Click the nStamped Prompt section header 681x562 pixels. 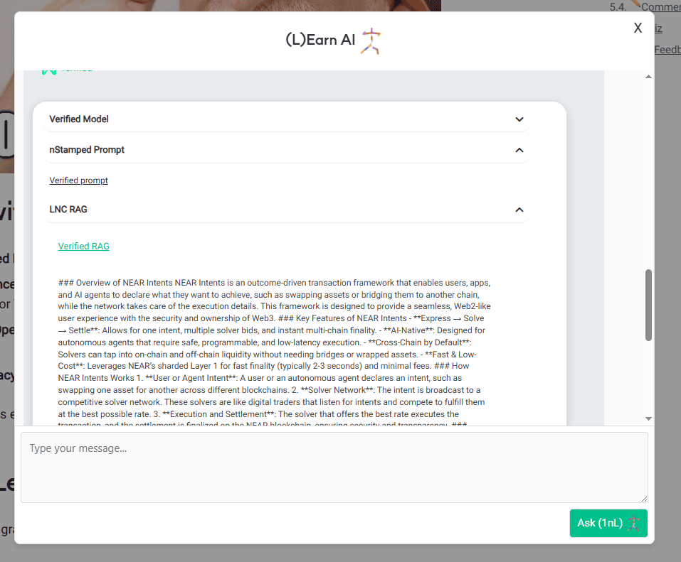[87, 151]
